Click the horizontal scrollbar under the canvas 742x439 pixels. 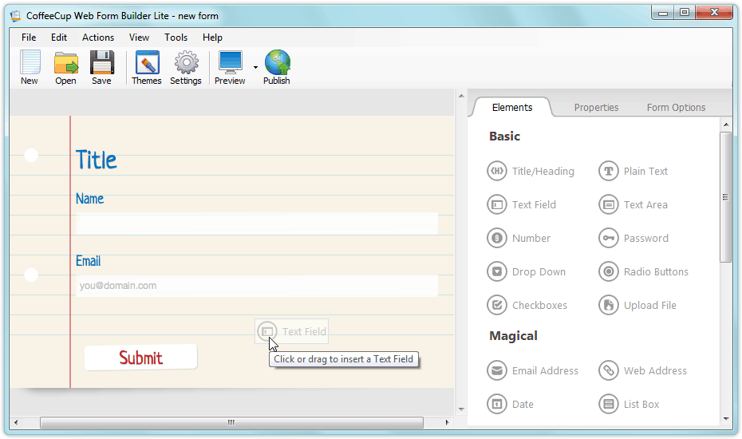coord(231,422)
